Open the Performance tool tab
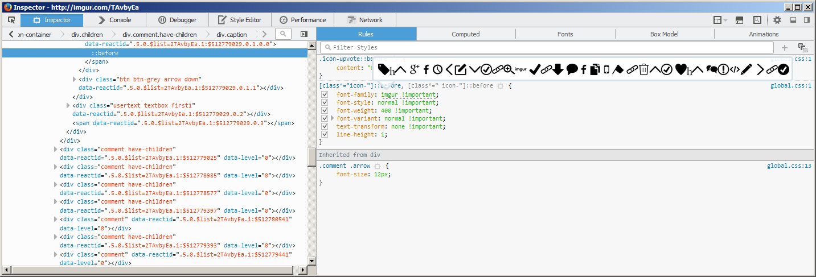This screenshot has width=816, height=277. click(x=303, y=20)
